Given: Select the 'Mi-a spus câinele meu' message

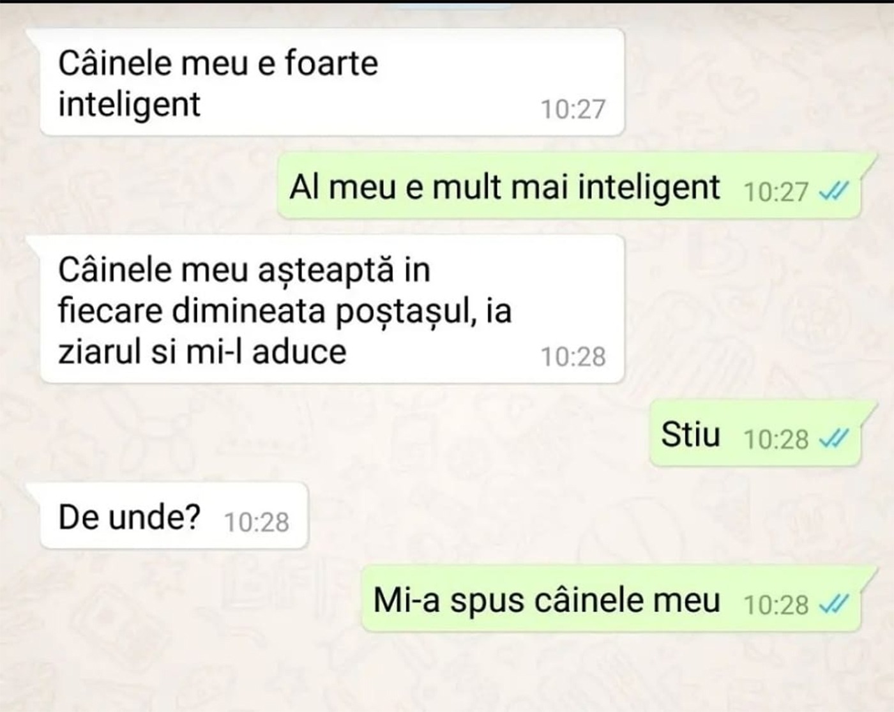Looking at the screenshot, I should pyautogui.click(x=612, y=600).
